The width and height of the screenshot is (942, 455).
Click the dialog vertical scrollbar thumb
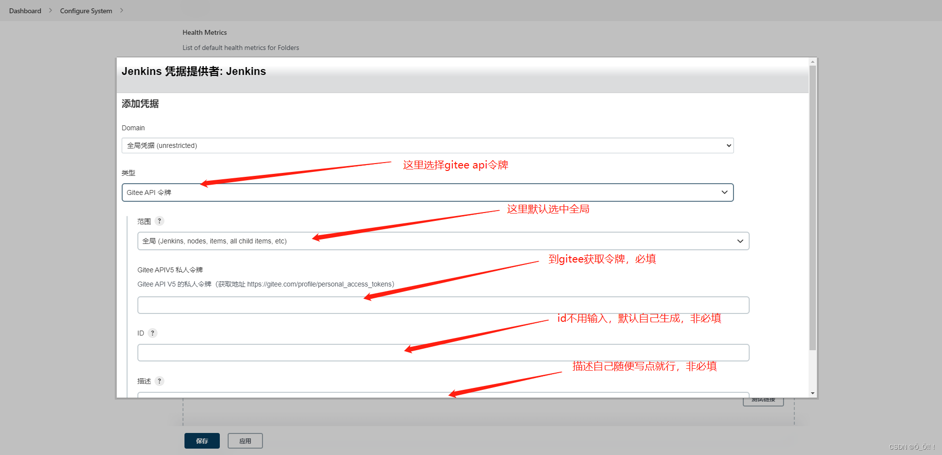click(x=813, y=208)
